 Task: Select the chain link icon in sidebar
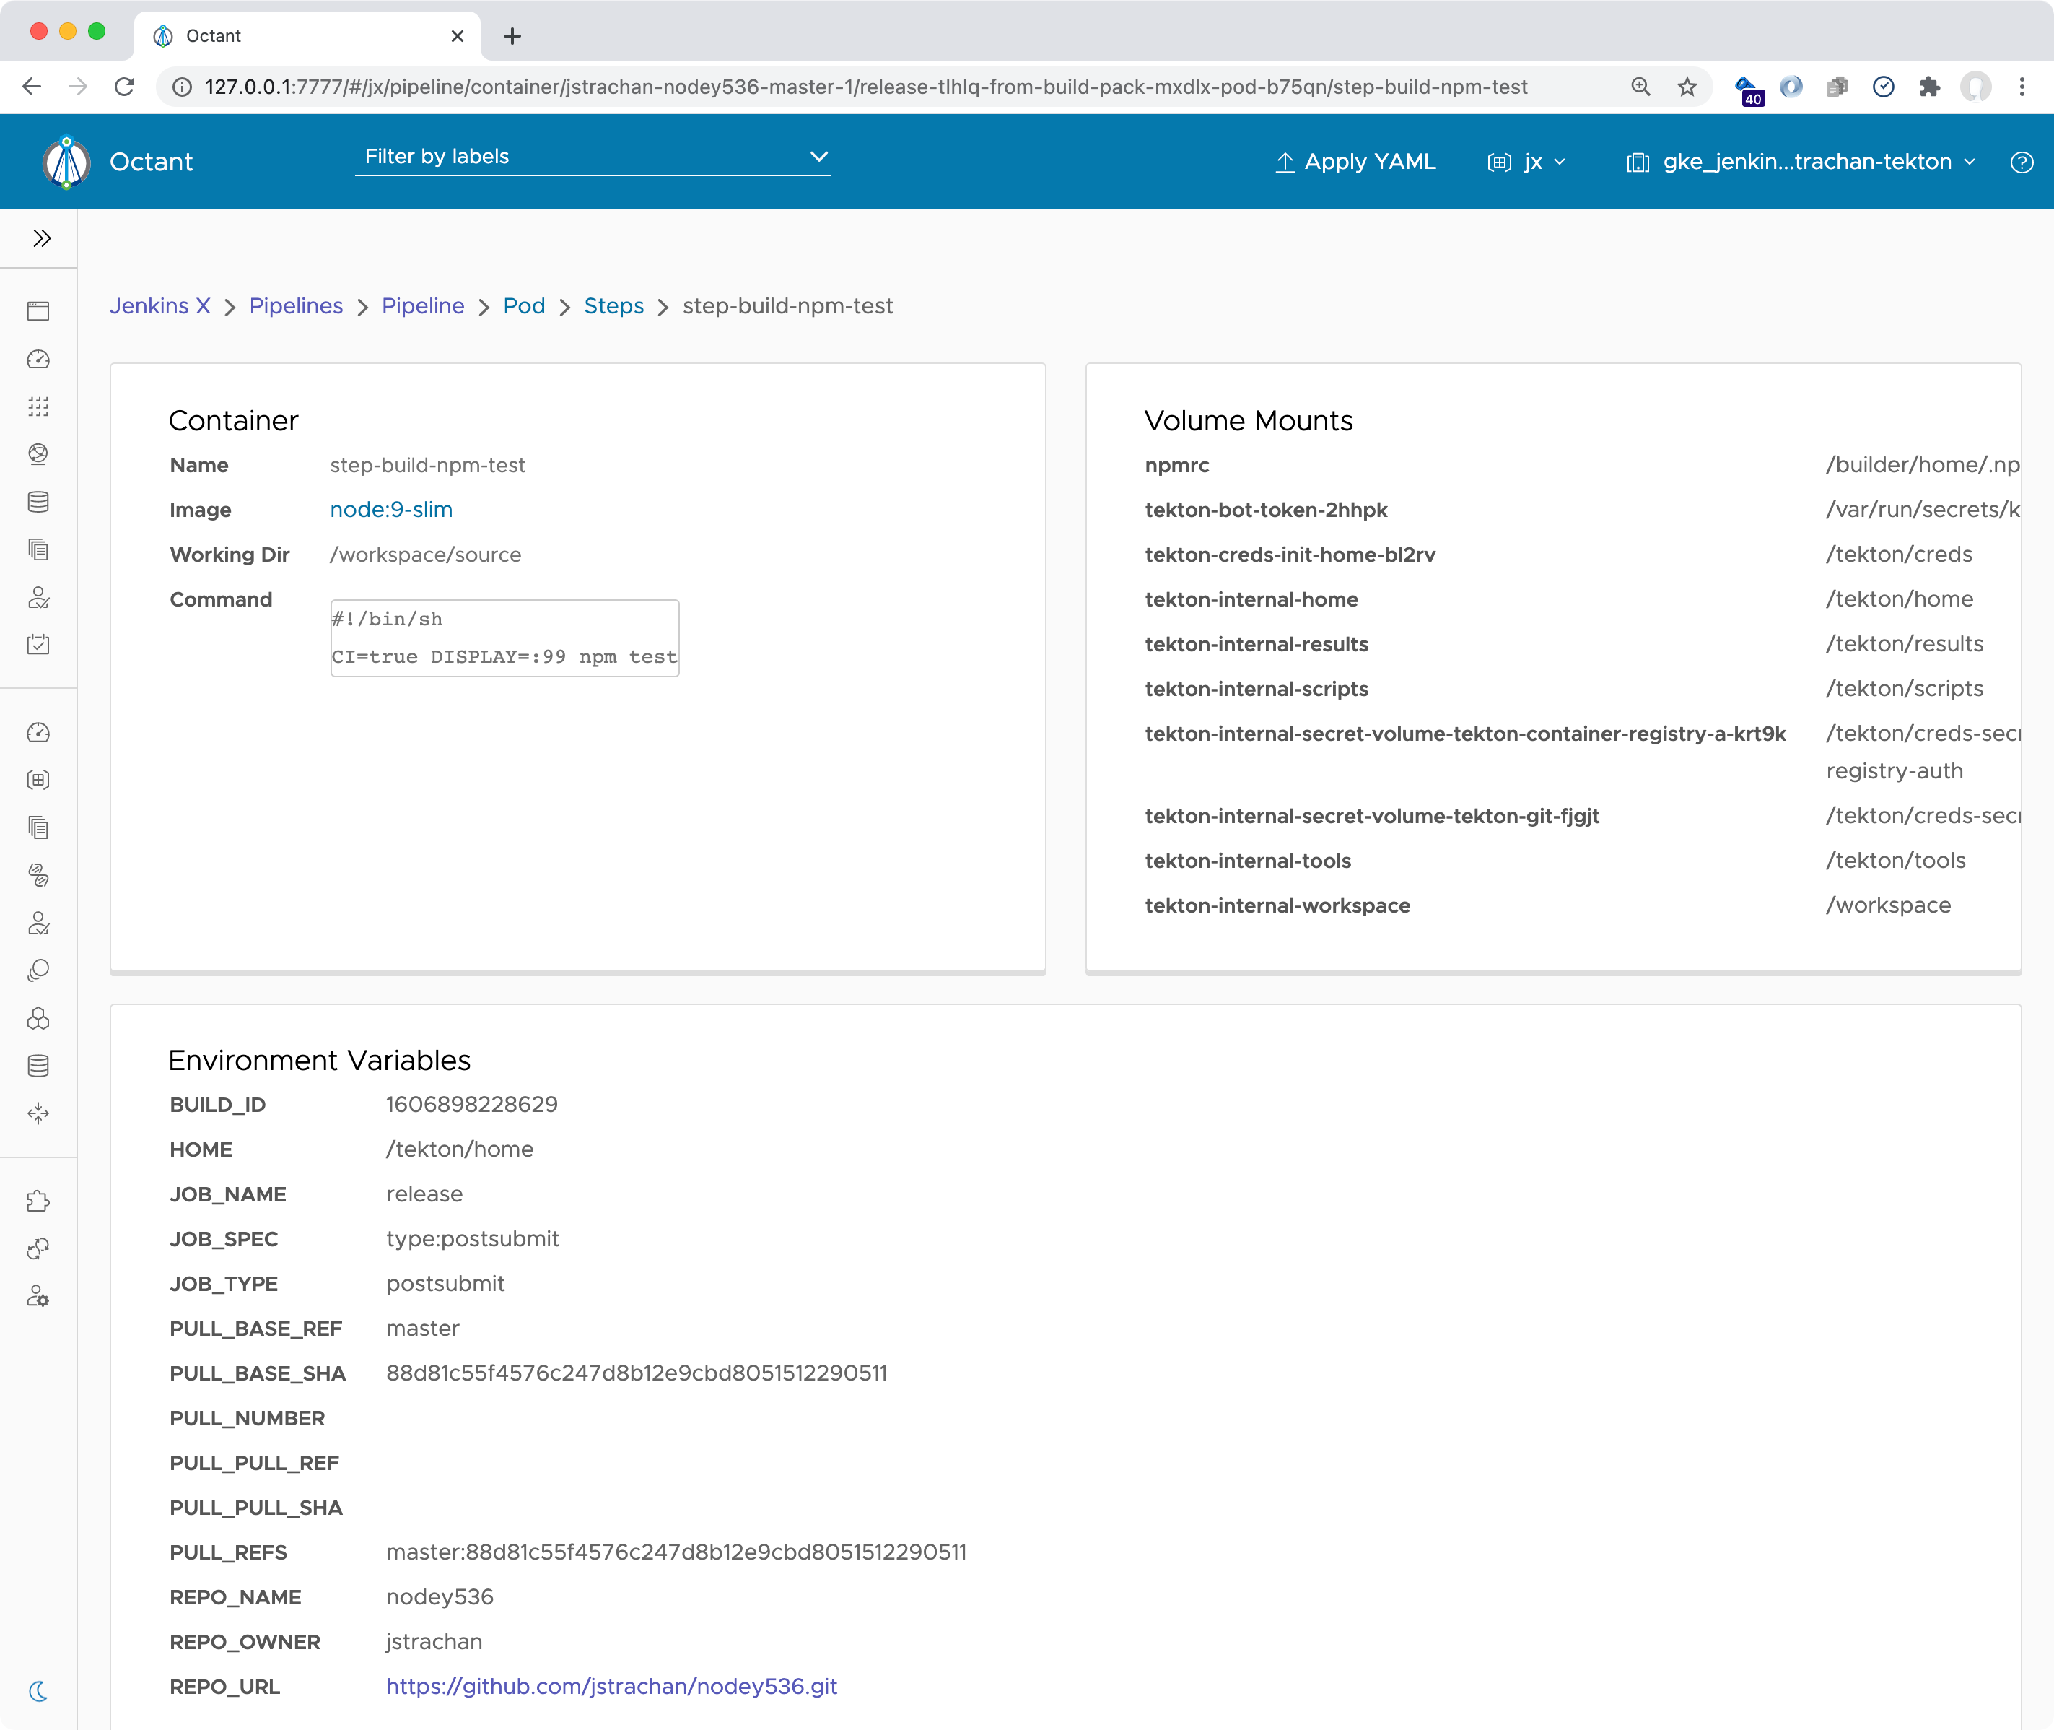pos(38,875)
